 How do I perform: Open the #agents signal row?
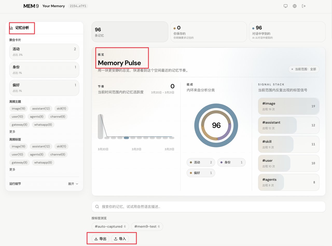tap(289, 182)
